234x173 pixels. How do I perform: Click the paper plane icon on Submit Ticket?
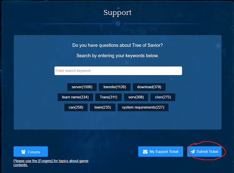point(193,152)
